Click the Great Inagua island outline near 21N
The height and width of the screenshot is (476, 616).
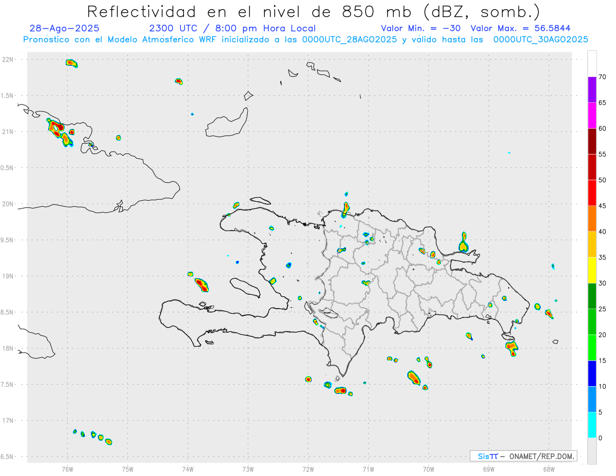click(227, 122)
